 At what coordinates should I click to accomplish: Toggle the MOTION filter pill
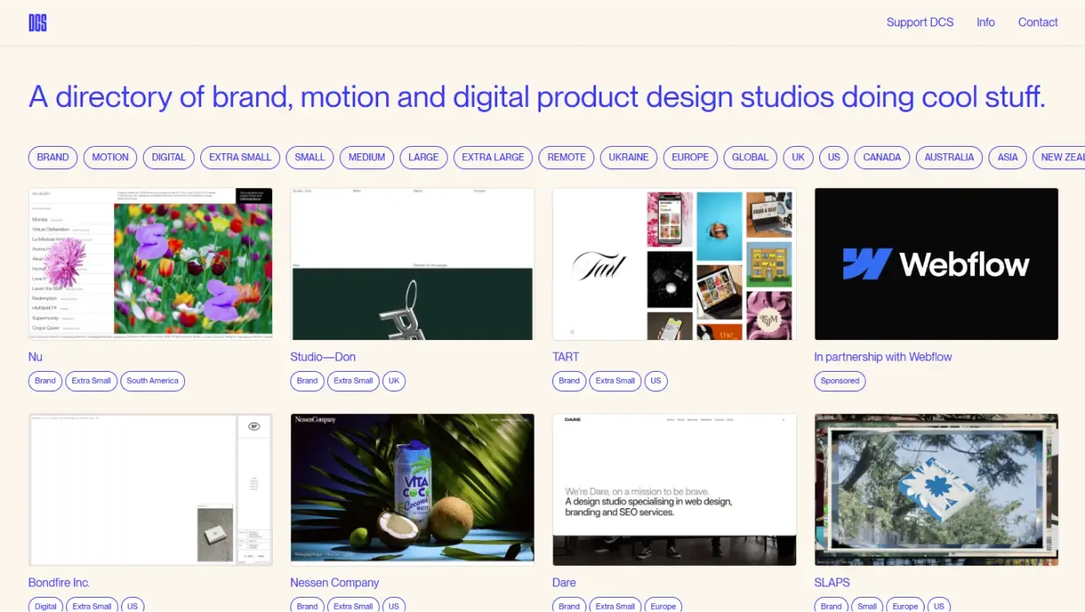click(110, 157)
